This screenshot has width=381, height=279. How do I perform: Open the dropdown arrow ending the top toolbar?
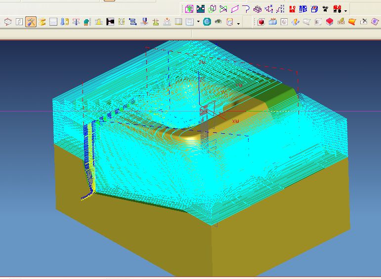[x=346, y=11]
